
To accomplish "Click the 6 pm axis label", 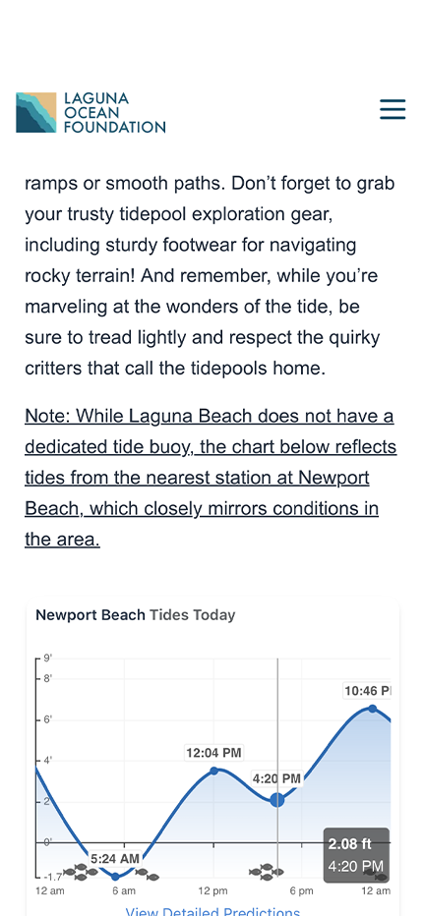I will [x=302, y=891].
